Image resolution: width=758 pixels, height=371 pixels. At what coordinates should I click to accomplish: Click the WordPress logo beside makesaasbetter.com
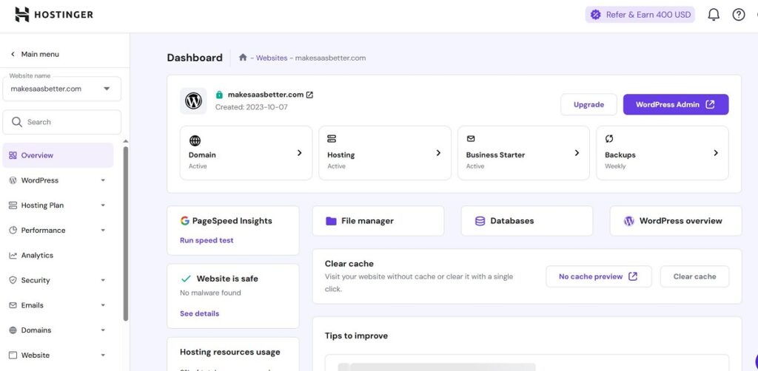point(193,101)
